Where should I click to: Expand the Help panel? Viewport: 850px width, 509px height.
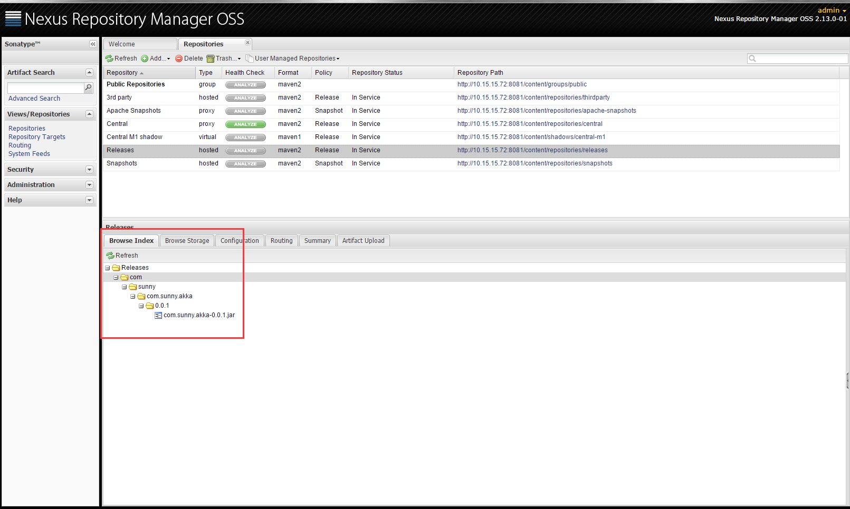tap(89, 200)
